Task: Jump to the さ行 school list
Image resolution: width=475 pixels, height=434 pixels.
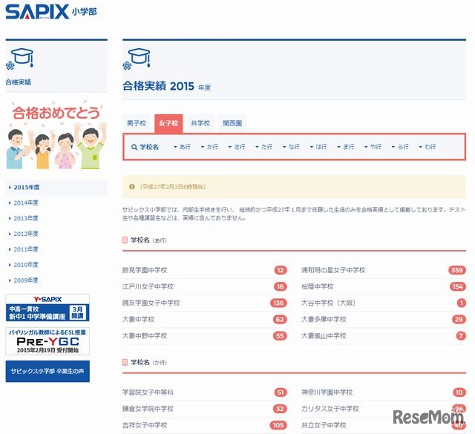Action: coord(237,147)
